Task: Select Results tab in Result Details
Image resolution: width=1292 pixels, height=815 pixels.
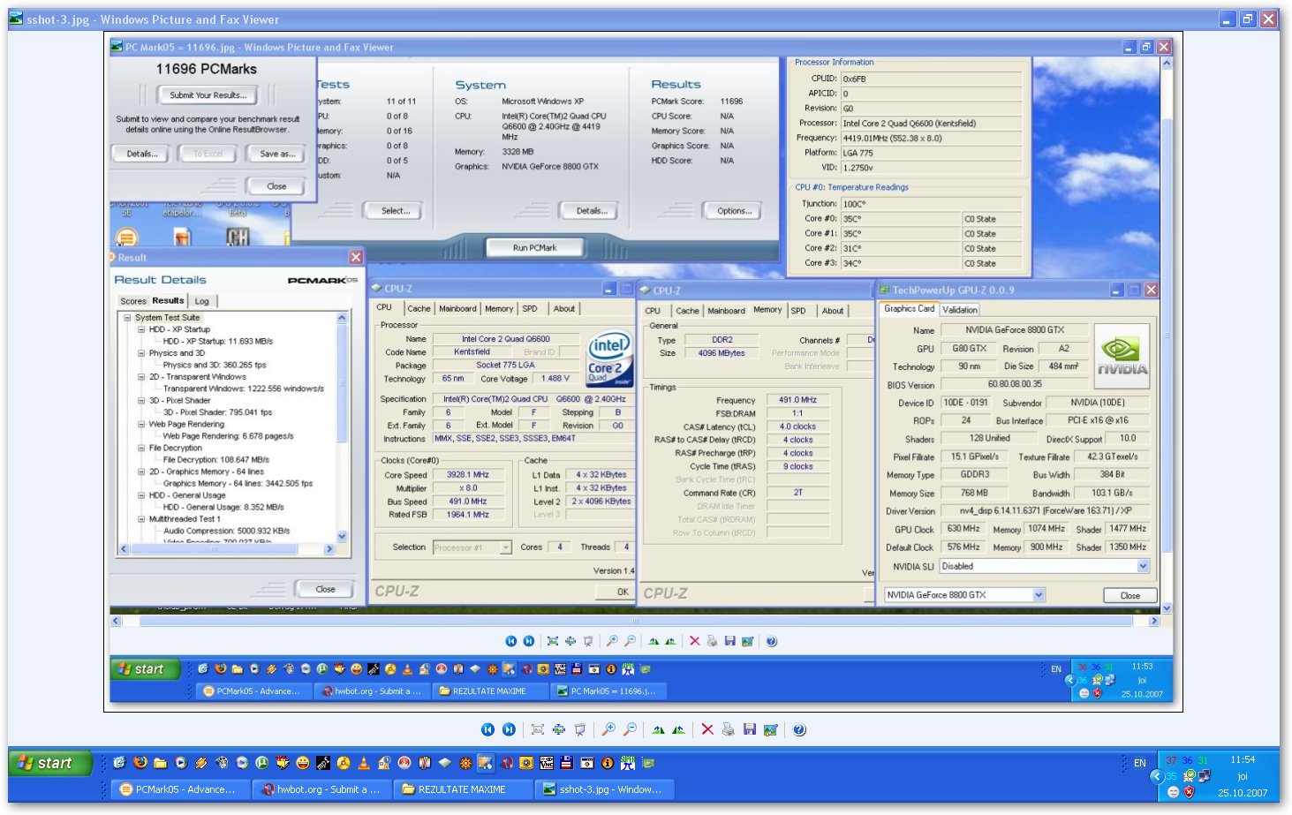Action: click(x=168, y=300)
